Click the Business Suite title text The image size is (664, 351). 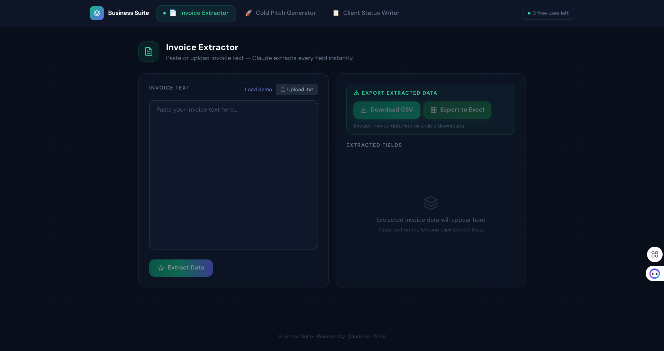(x=128, y=13)
